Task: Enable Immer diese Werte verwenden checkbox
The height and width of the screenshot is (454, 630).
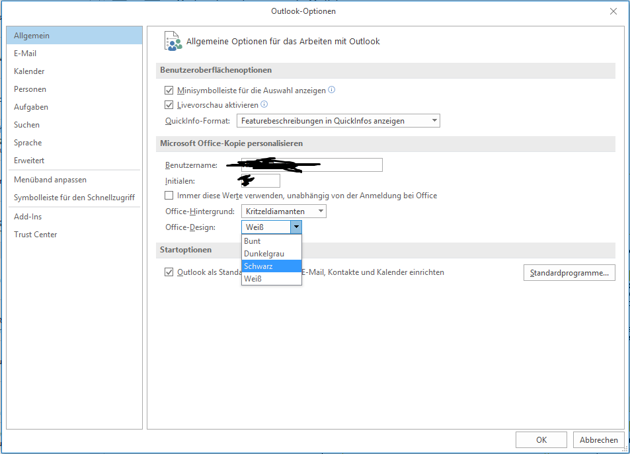Action: pos(169,195)
